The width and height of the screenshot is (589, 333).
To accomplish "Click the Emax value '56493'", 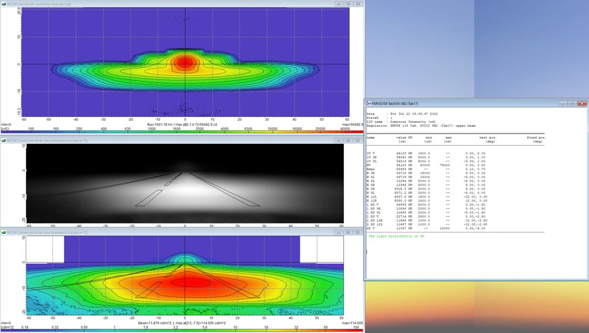I will point(401,169).
